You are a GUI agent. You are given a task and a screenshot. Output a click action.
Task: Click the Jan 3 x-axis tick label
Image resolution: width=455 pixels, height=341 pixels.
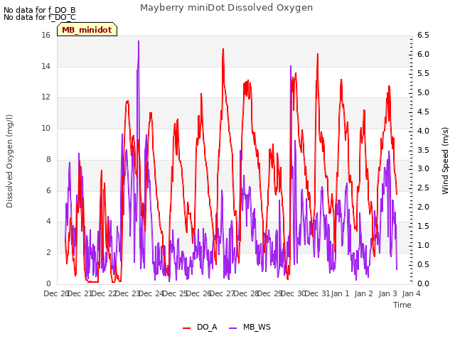(x=388, y=293)
